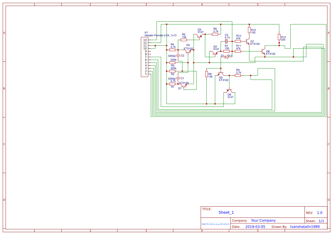The height and width of the screenshot is (235, 333).
Task: Click the R10 47k value label
Action: pyautogui.click(x=238, y=39)
